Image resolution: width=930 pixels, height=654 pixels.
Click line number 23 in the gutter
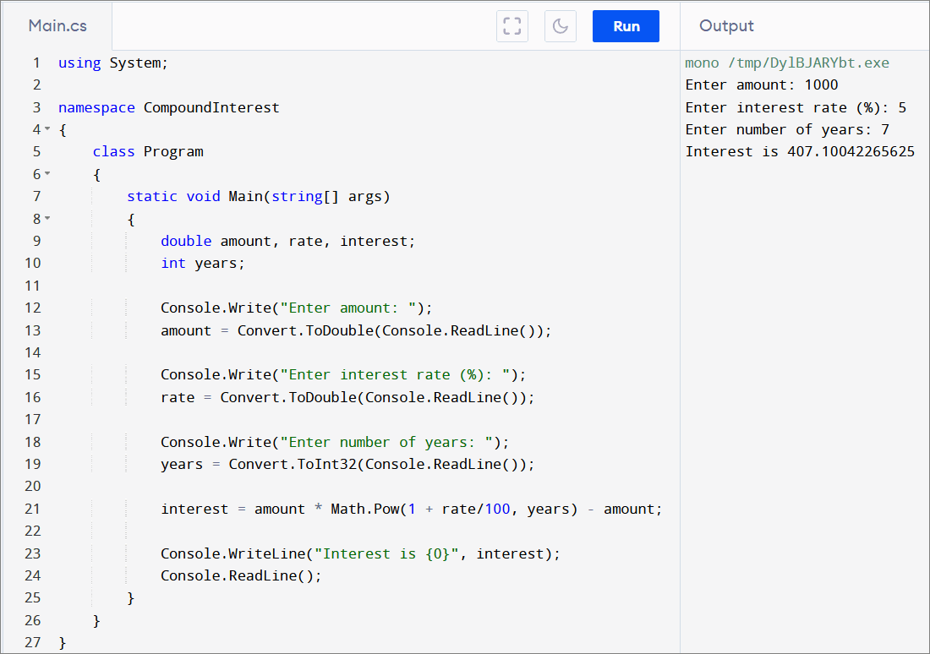pos(33,553)
